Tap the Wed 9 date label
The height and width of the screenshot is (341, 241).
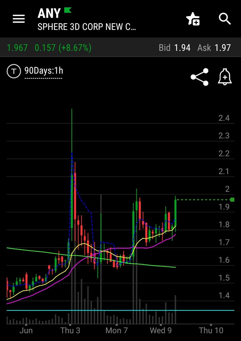click(x=161, y=330)
